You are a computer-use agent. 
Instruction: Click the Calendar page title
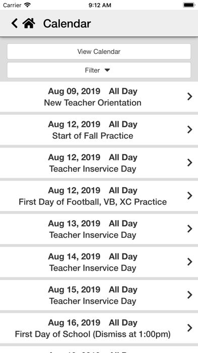click(x=67, y=23)
